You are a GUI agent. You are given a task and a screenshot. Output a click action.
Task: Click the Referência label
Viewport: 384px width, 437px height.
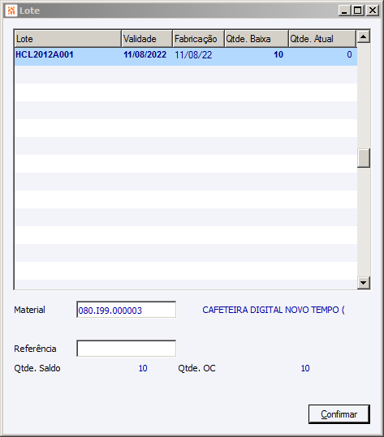pos(35,349)
